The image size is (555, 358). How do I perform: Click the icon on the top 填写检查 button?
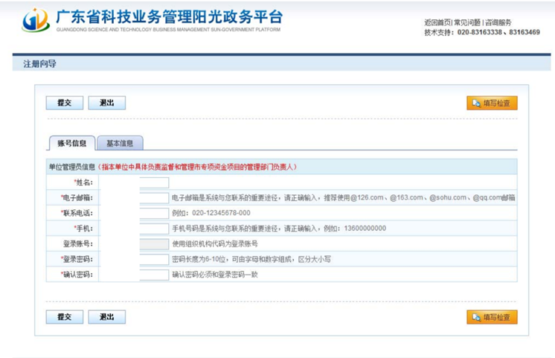tap(475, 103)
